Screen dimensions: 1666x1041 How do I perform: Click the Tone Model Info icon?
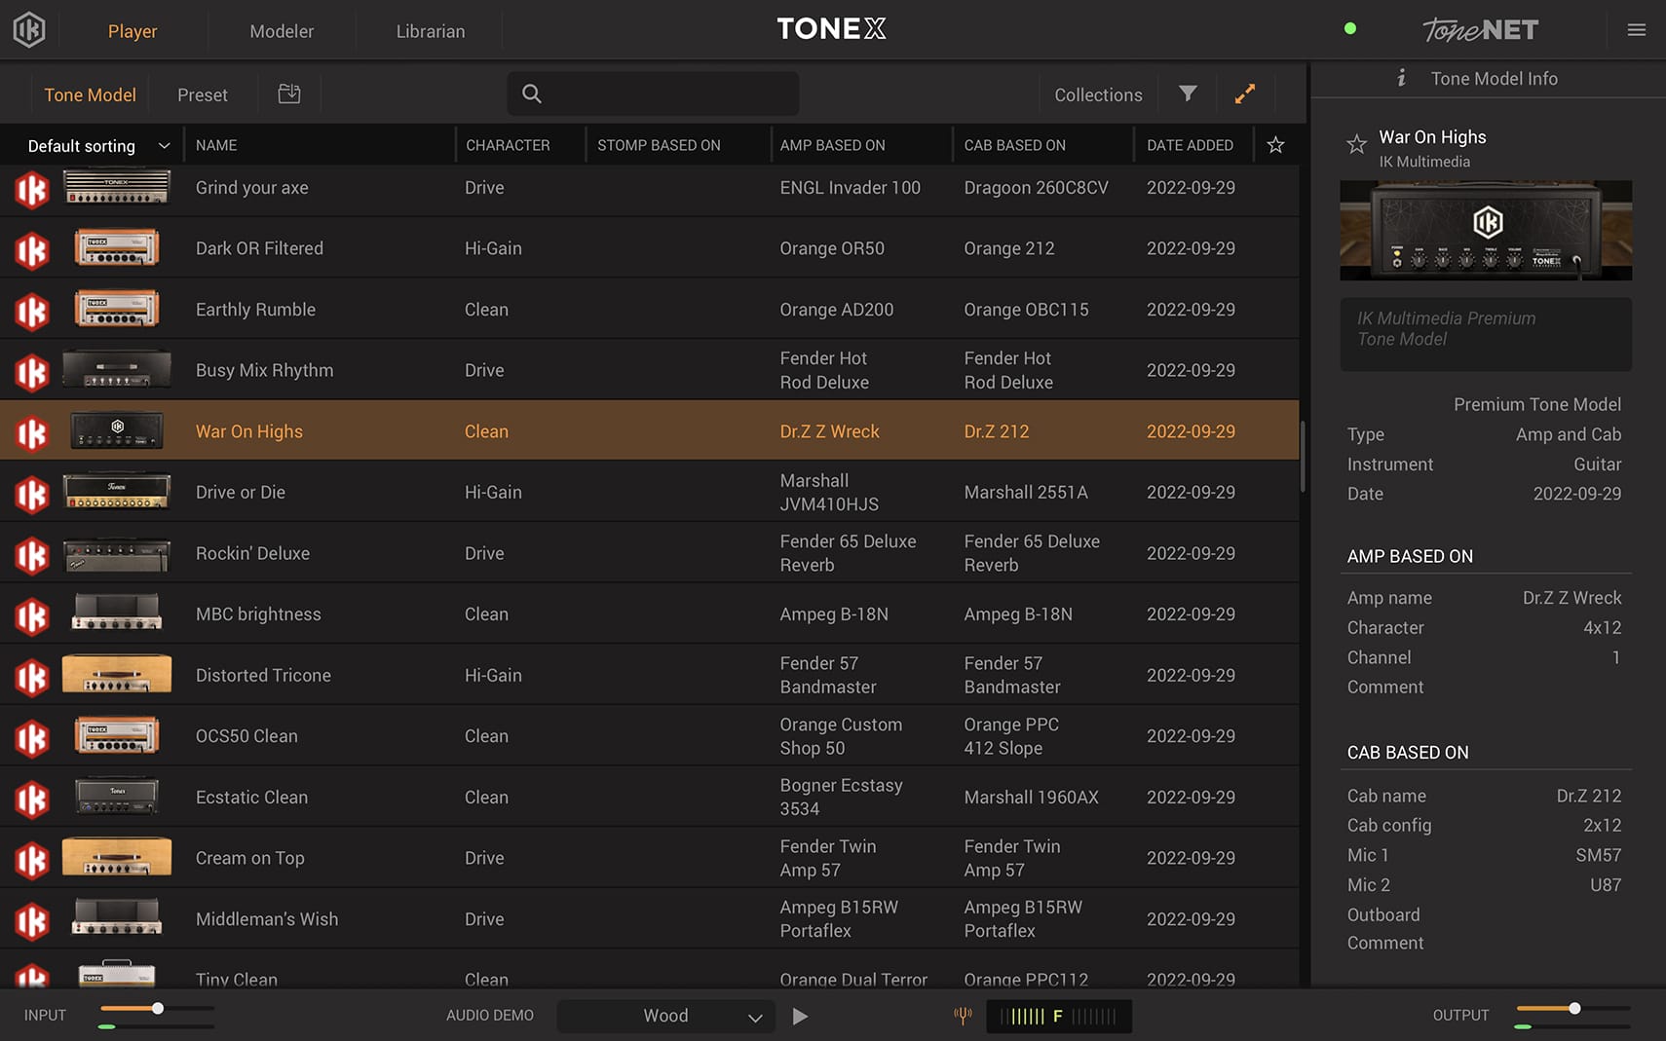1401,78
